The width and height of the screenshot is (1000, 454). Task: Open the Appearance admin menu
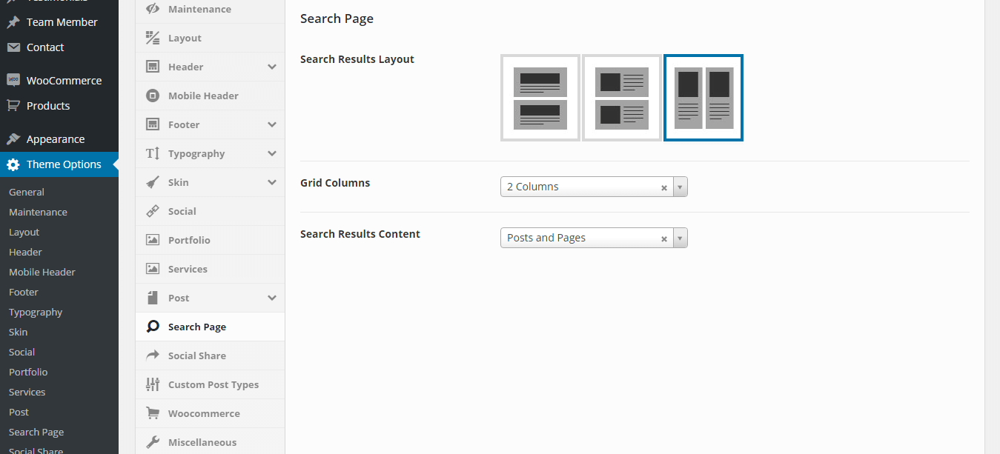point(56,139)
